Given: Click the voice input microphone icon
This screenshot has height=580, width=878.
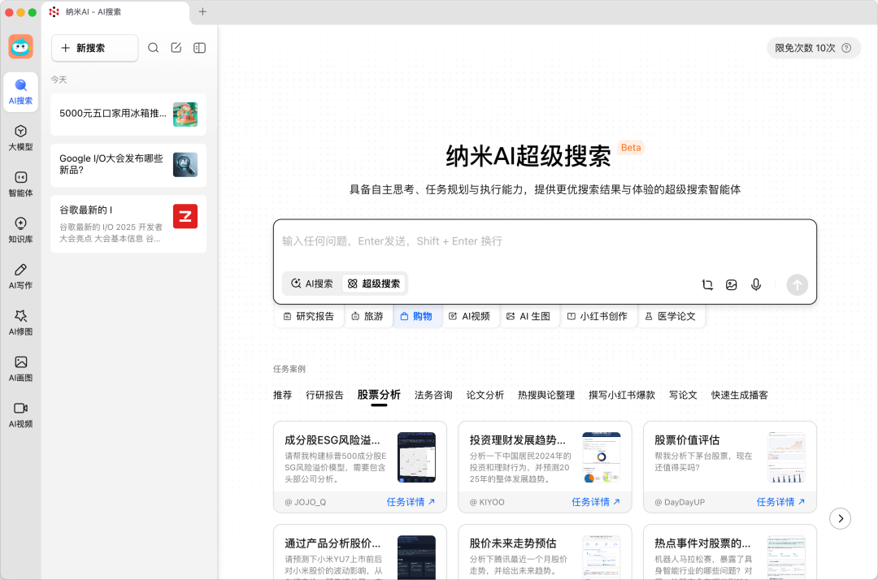Looking at the screenshot, I should pyautogui.click(x=756, y=285).
